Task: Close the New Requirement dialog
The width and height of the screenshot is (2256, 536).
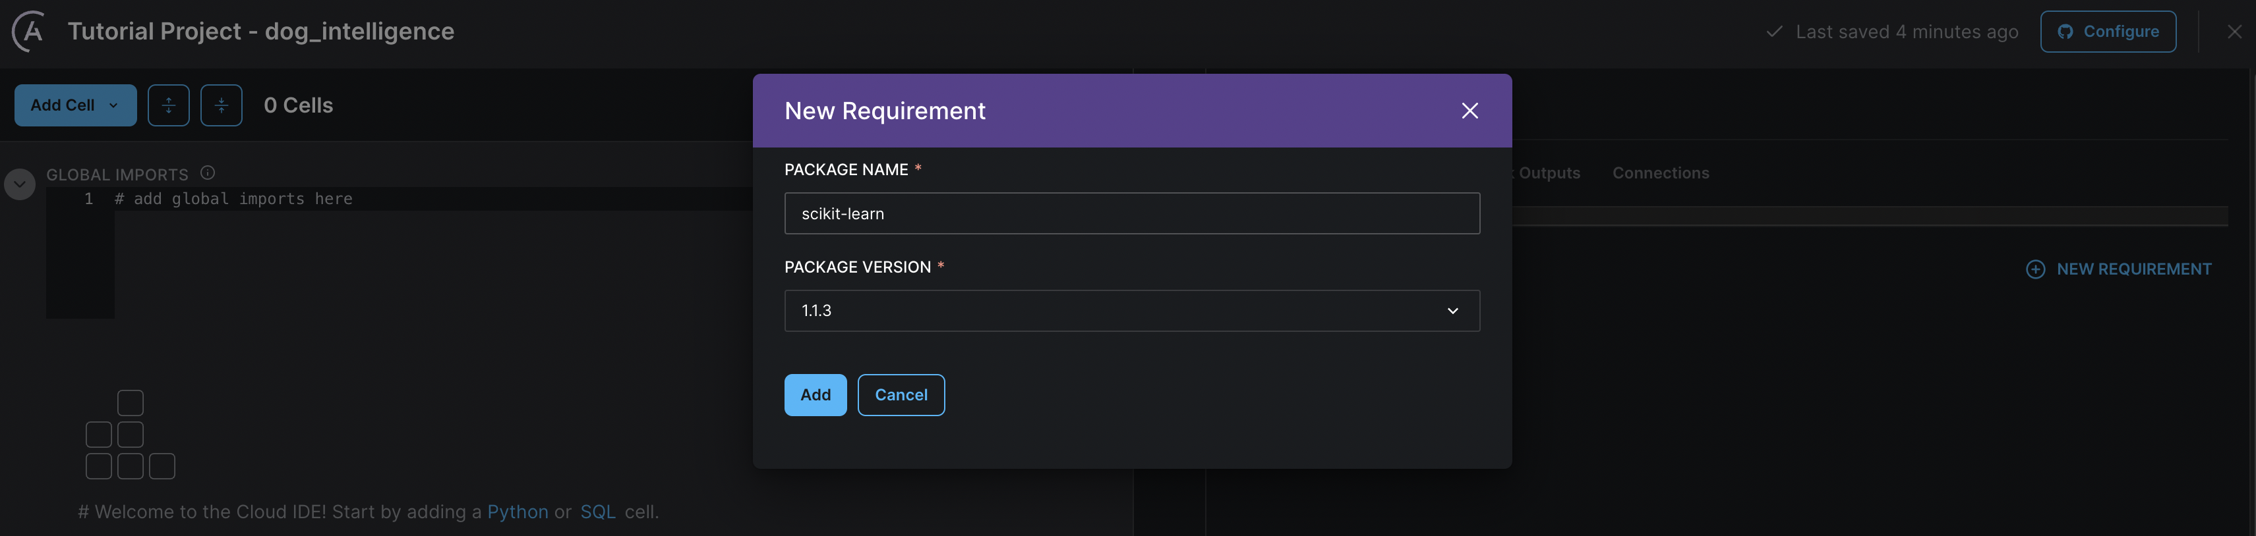Action: pyautogui.click(x=1469, y=111)
